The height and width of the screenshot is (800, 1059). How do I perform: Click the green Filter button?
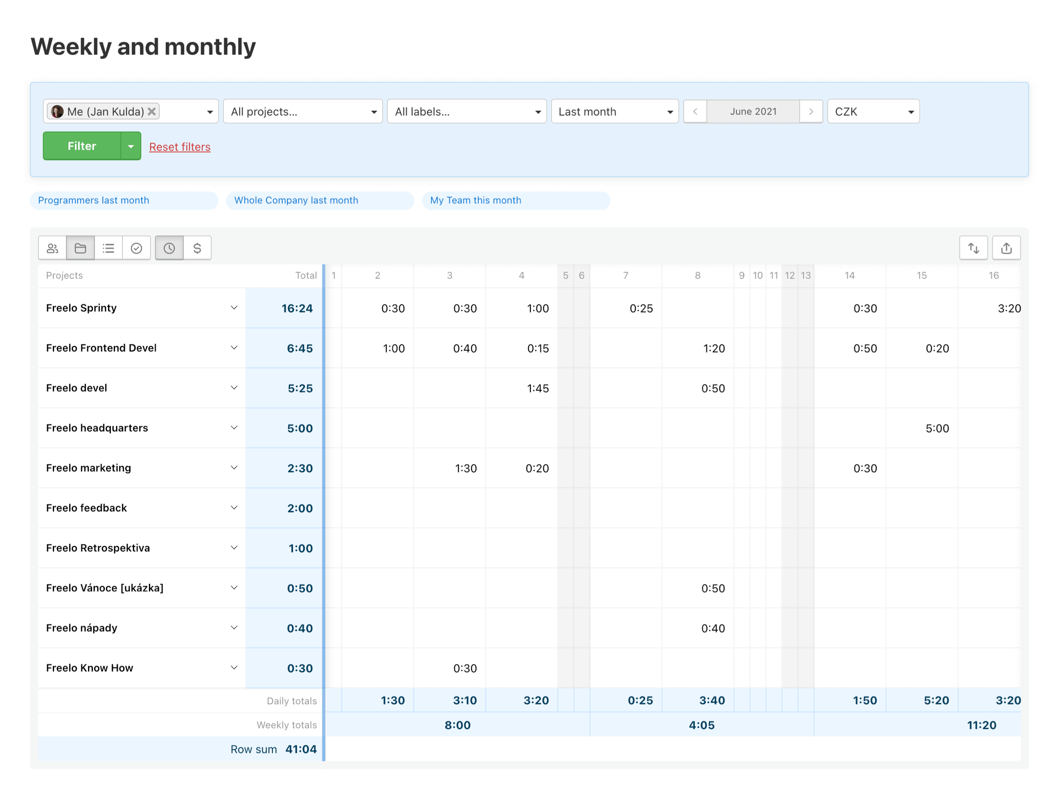(82, 146)
